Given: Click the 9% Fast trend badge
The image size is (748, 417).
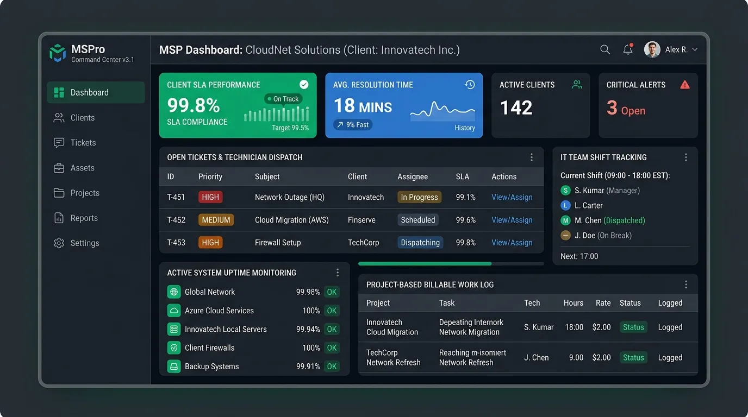Looking at the screenshot, I should pos(353,125).
